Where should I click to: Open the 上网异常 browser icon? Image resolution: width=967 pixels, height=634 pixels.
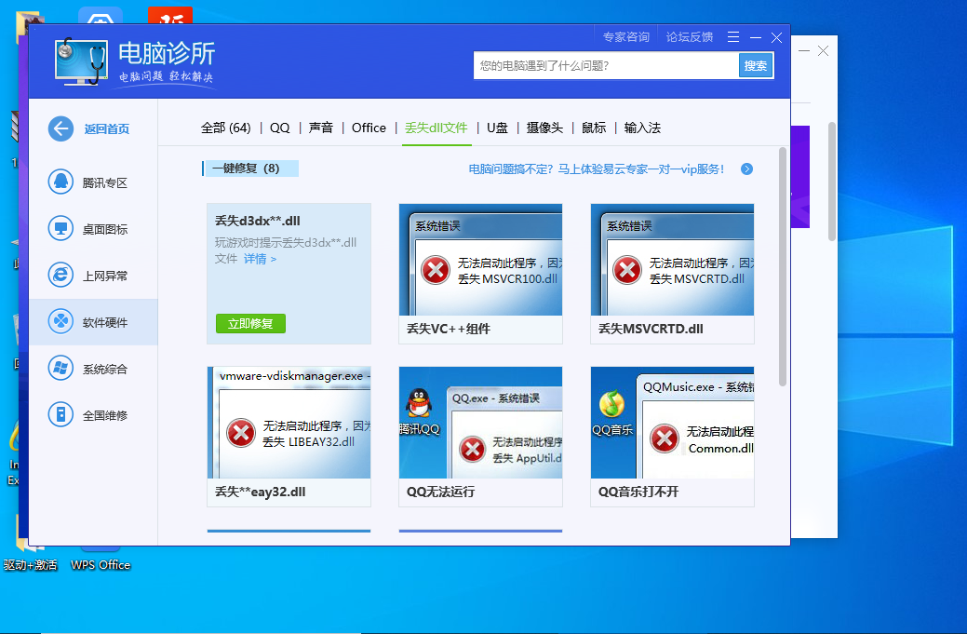(x=61, y=276)
